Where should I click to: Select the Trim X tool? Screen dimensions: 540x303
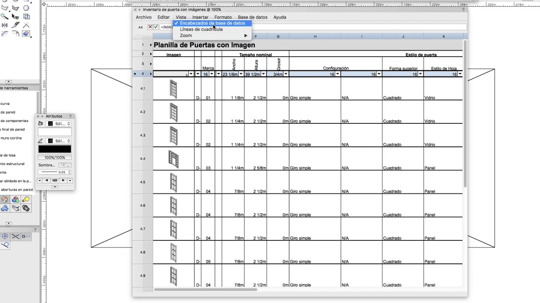26,25
